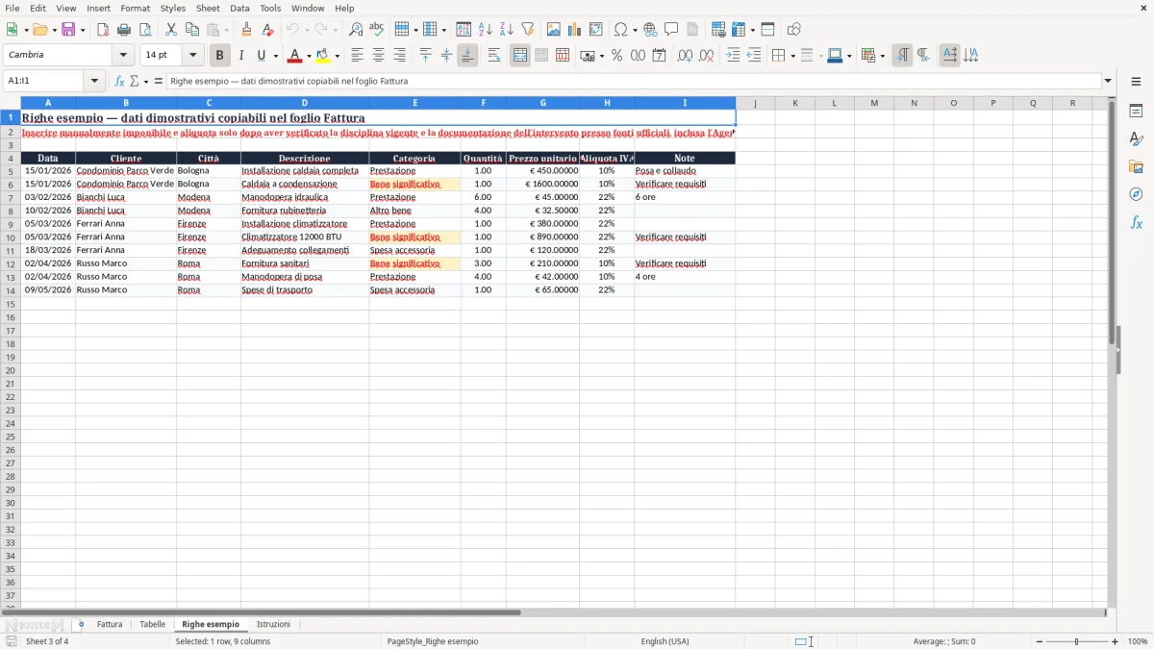Sort descending with the Z-A arrow

[x=507, y=30]
